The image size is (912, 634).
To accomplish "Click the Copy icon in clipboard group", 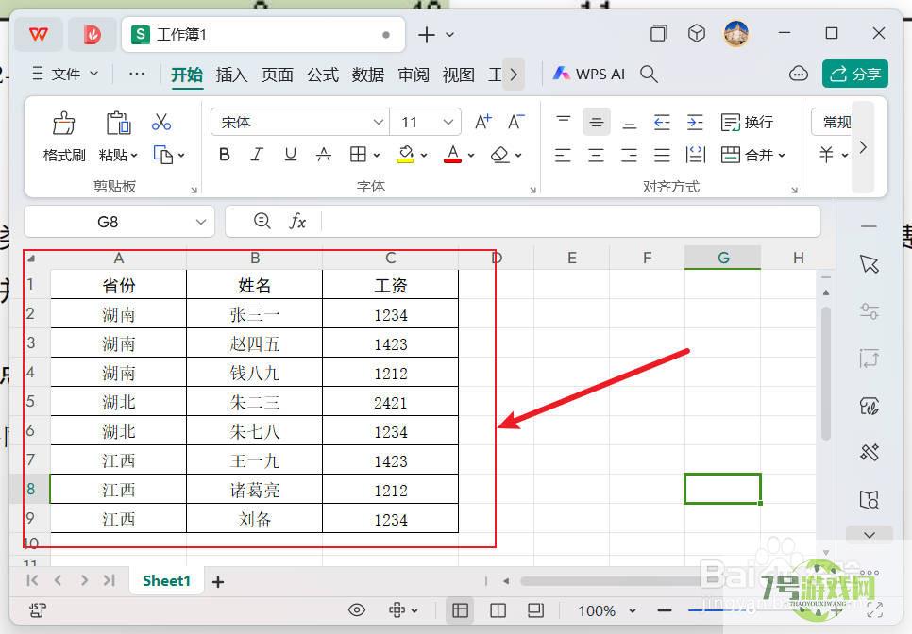I will 162,155.
